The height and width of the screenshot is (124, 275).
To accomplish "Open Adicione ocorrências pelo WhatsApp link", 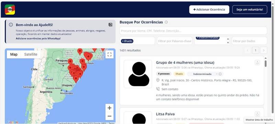I will (38, 38).
